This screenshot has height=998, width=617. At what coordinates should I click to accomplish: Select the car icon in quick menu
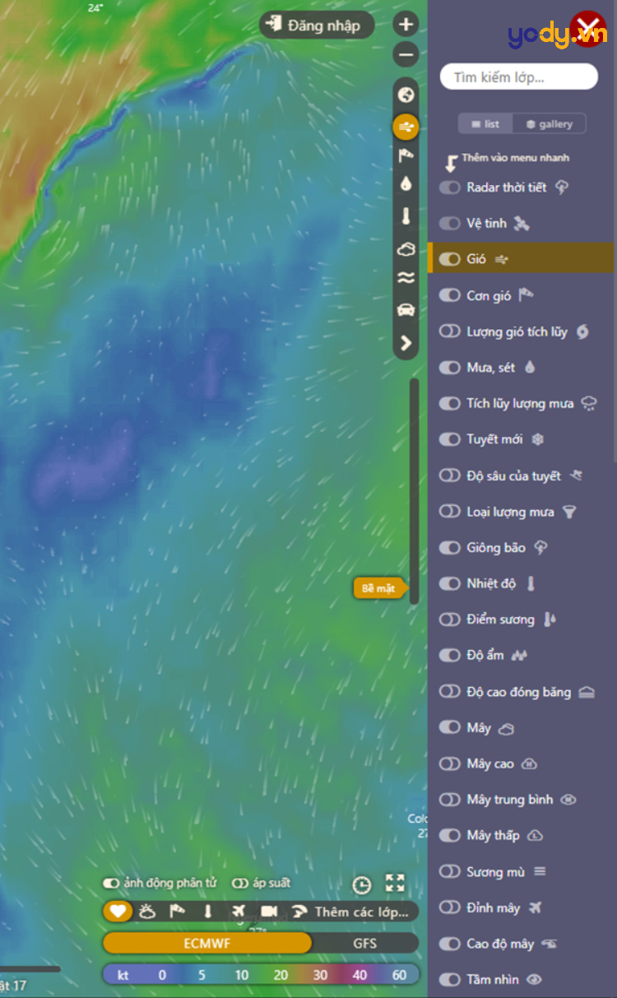point(406,309)
